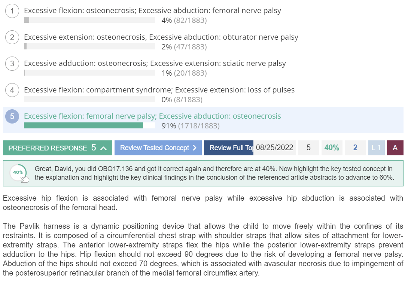Screen dimensions: 411x283
Task: Open Review Full Topic button
Action: click(x=229, y=148)
